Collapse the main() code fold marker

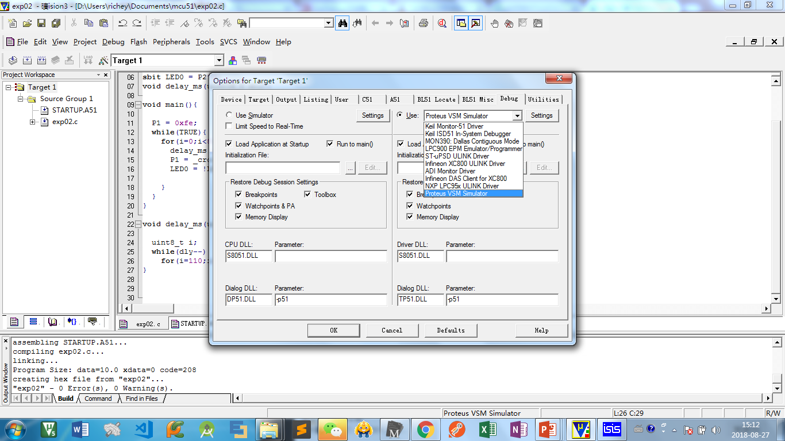click(x=138, y=105)
